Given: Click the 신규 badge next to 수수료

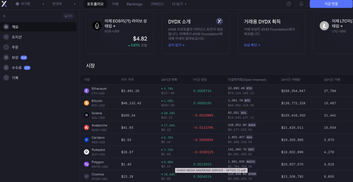Looking at the screenshot, I should [27, 68].
